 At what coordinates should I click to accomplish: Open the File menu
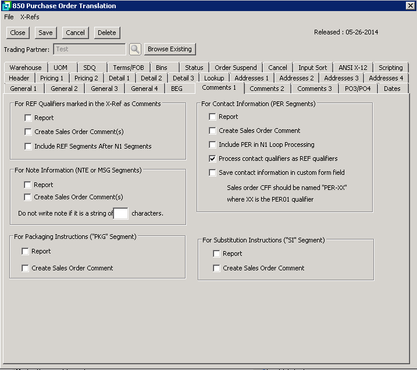coord(9,17)
